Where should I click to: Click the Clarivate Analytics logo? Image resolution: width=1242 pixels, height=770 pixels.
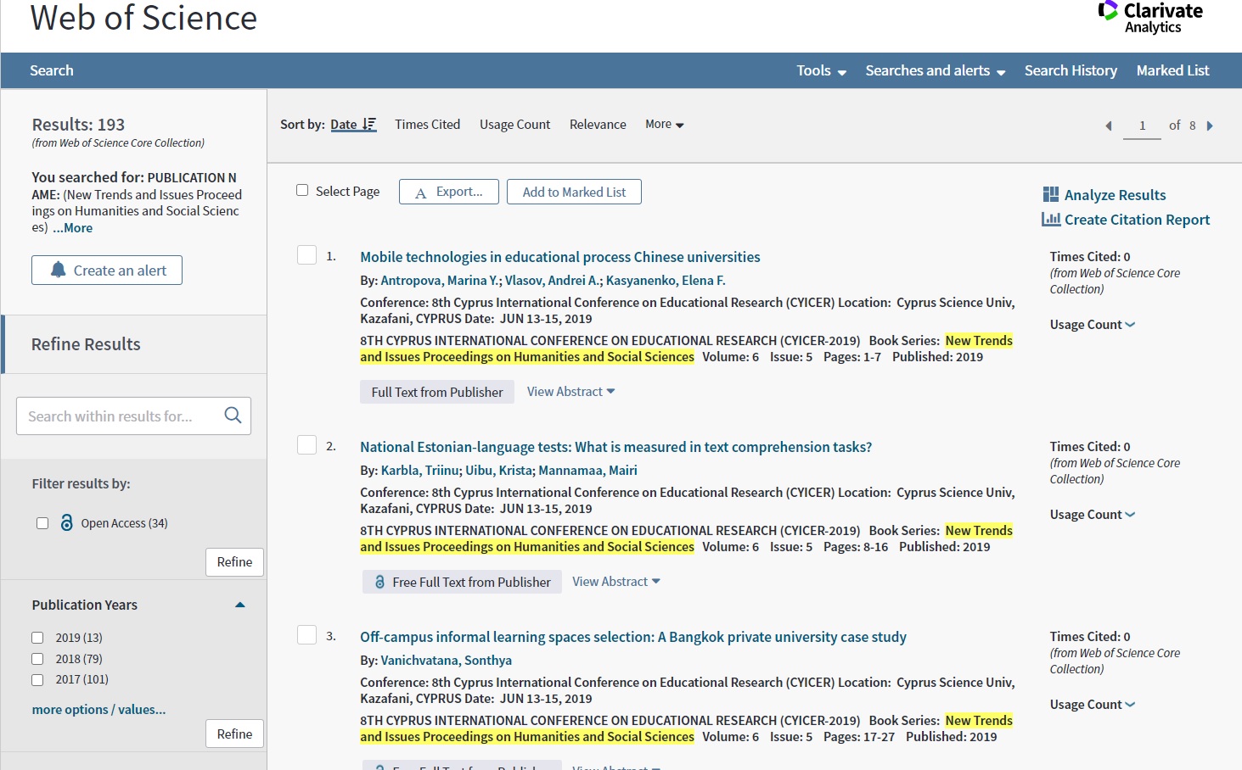1151,17
